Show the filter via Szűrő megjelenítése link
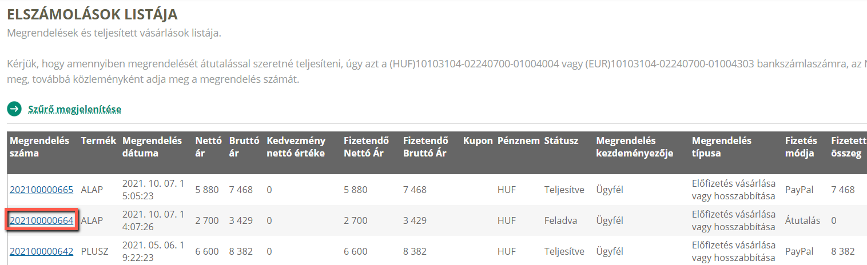Viewport: 867px width, 265px height. (x=74, y=109)
